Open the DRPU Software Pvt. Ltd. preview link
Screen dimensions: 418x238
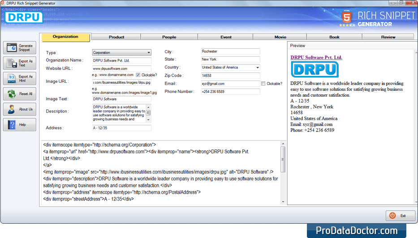coord(316,57)
